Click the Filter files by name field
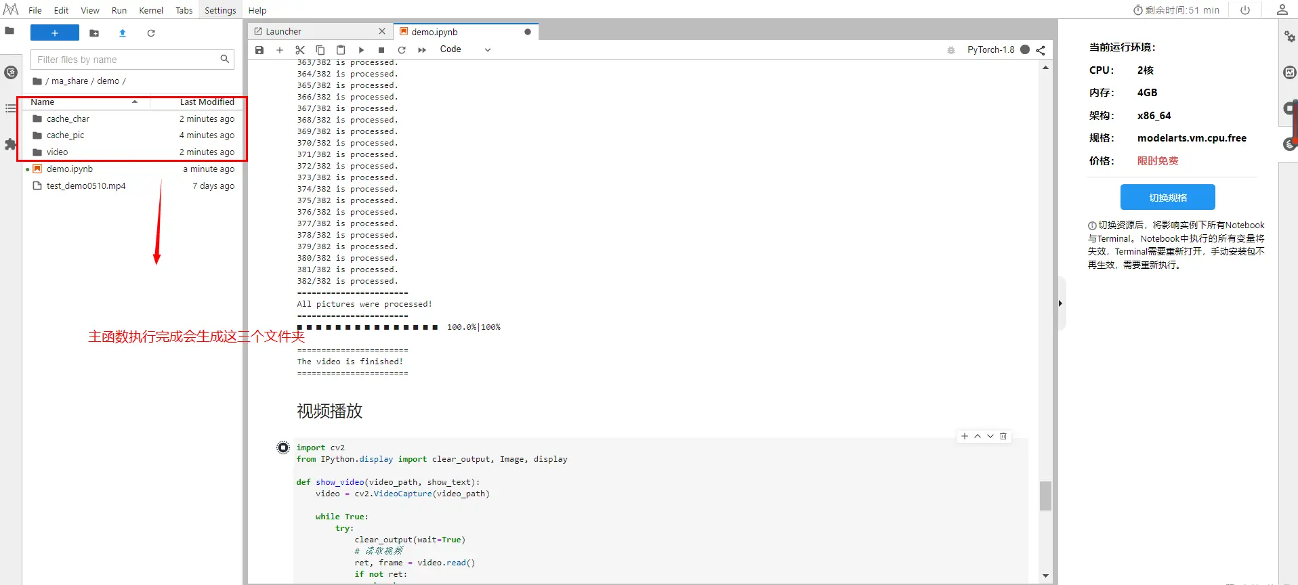The height and width of the screenshot is (585, 1298). (132, 60)
